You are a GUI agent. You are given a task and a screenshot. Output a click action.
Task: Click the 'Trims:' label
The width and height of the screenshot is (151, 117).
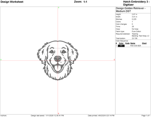click(118, 27)
